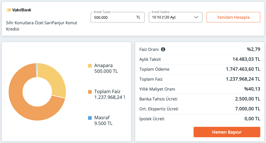Click the Masraf 9.500 TL legend label
Viewport: 266px width, 143px height.
[x=103, y=120]
